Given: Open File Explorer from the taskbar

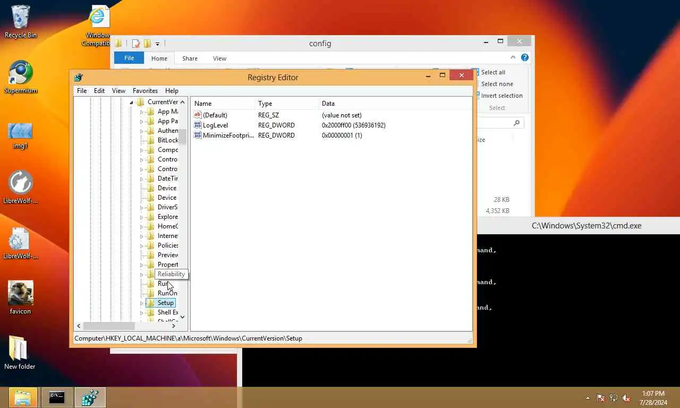Looking at the screenshot, I should pos(23,397).
